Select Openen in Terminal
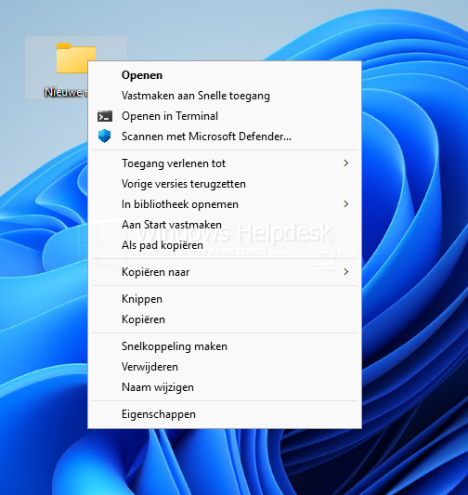This screenshot has height=495, width=468. point(225,116)
